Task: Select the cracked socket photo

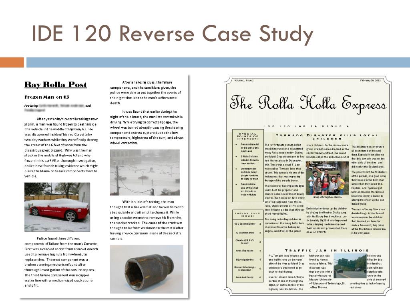Action: tap(147, 269)
